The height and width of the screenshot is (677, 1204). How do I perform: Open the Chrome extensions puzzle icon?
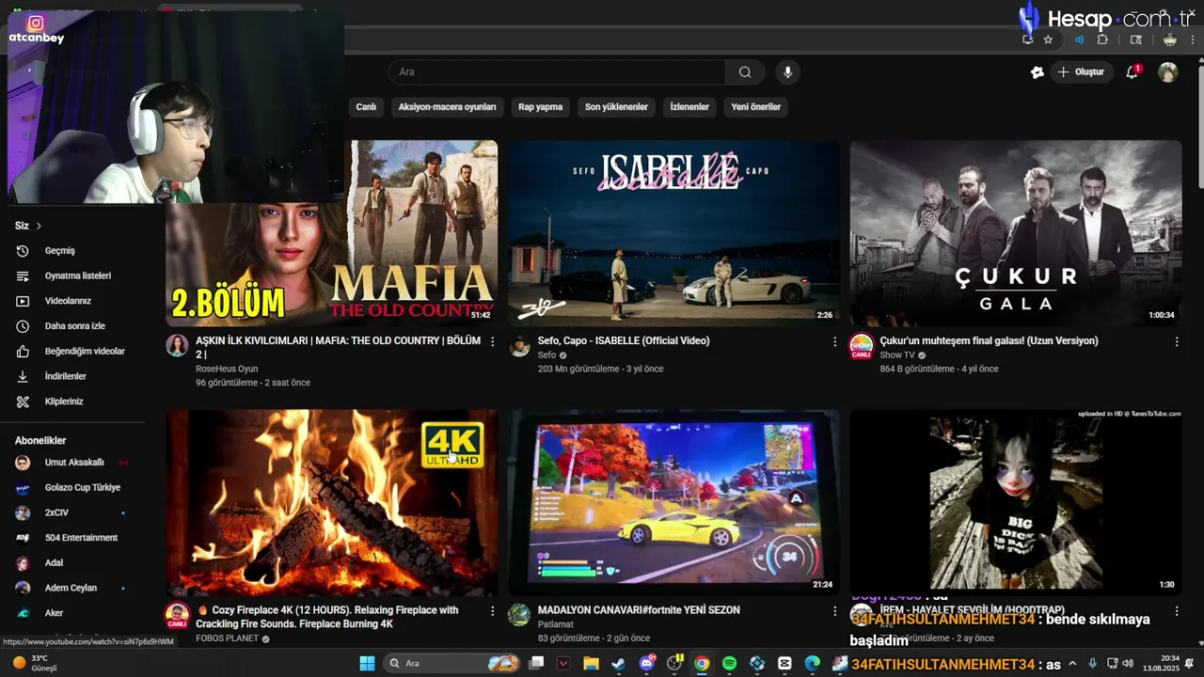[1102, 39]
